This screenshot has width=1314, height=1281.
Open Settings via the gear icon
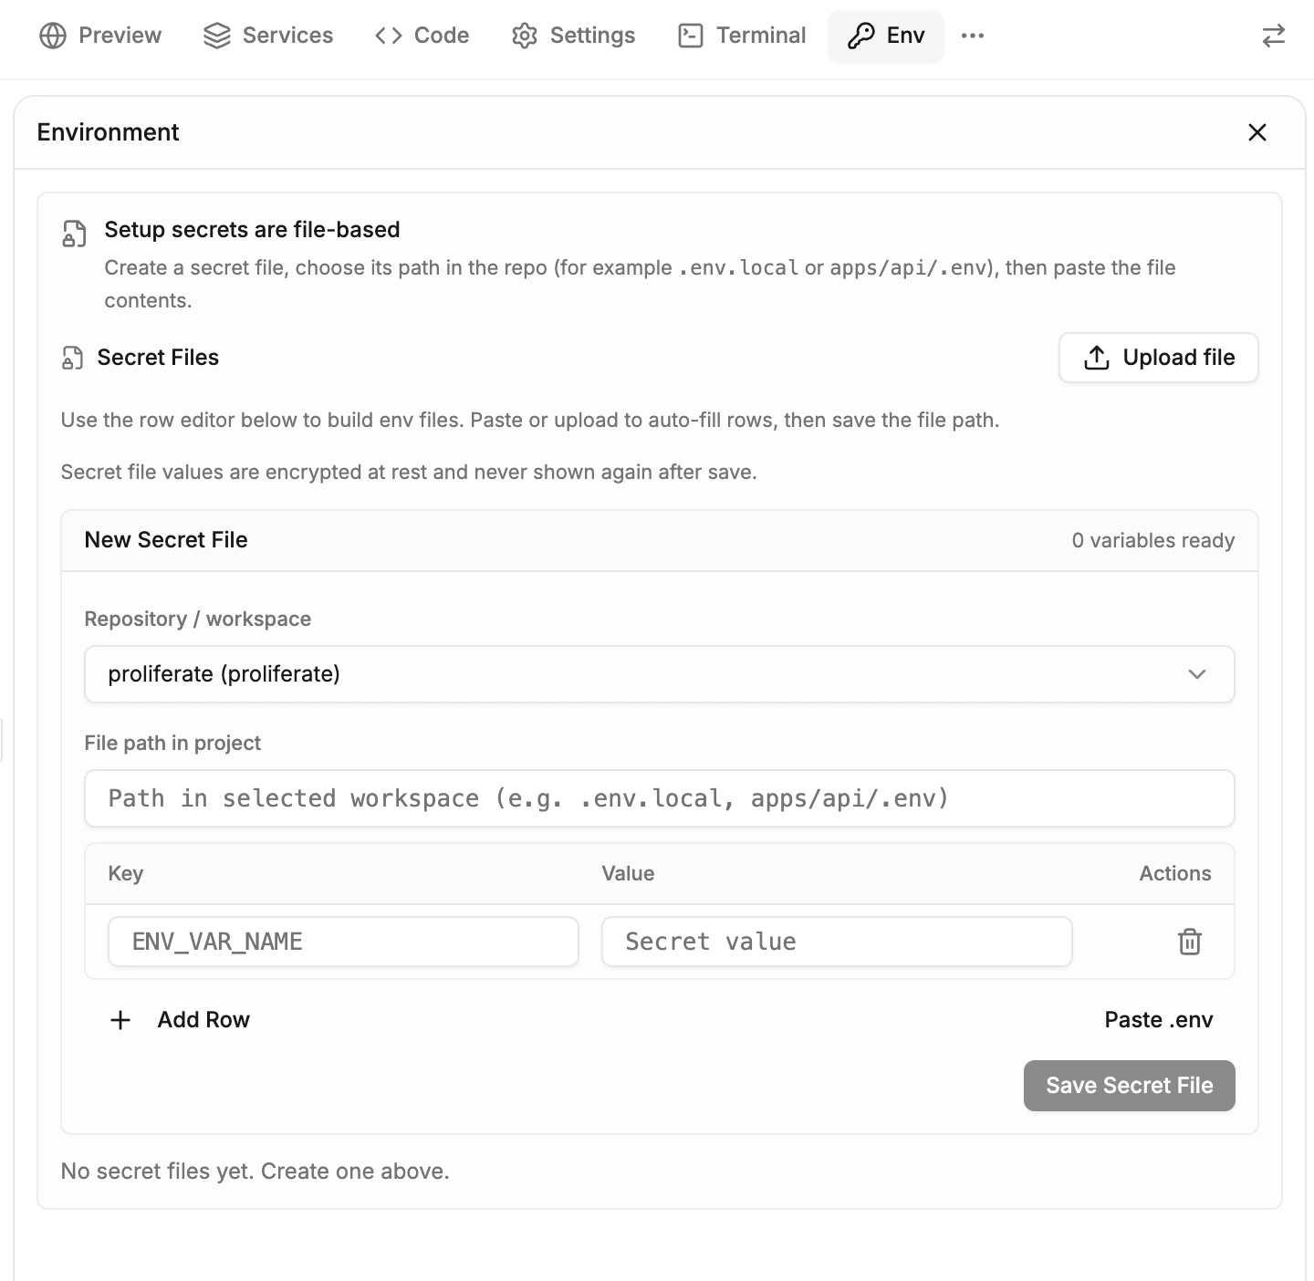pyautogui.click(x=525, y=36)
